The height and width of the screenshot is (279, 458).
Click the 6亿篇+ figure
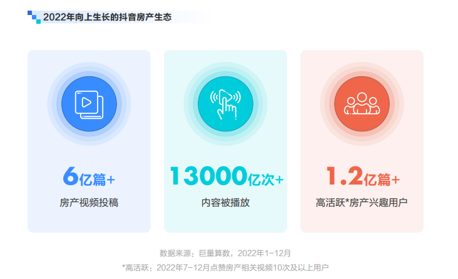pos(89,176)
